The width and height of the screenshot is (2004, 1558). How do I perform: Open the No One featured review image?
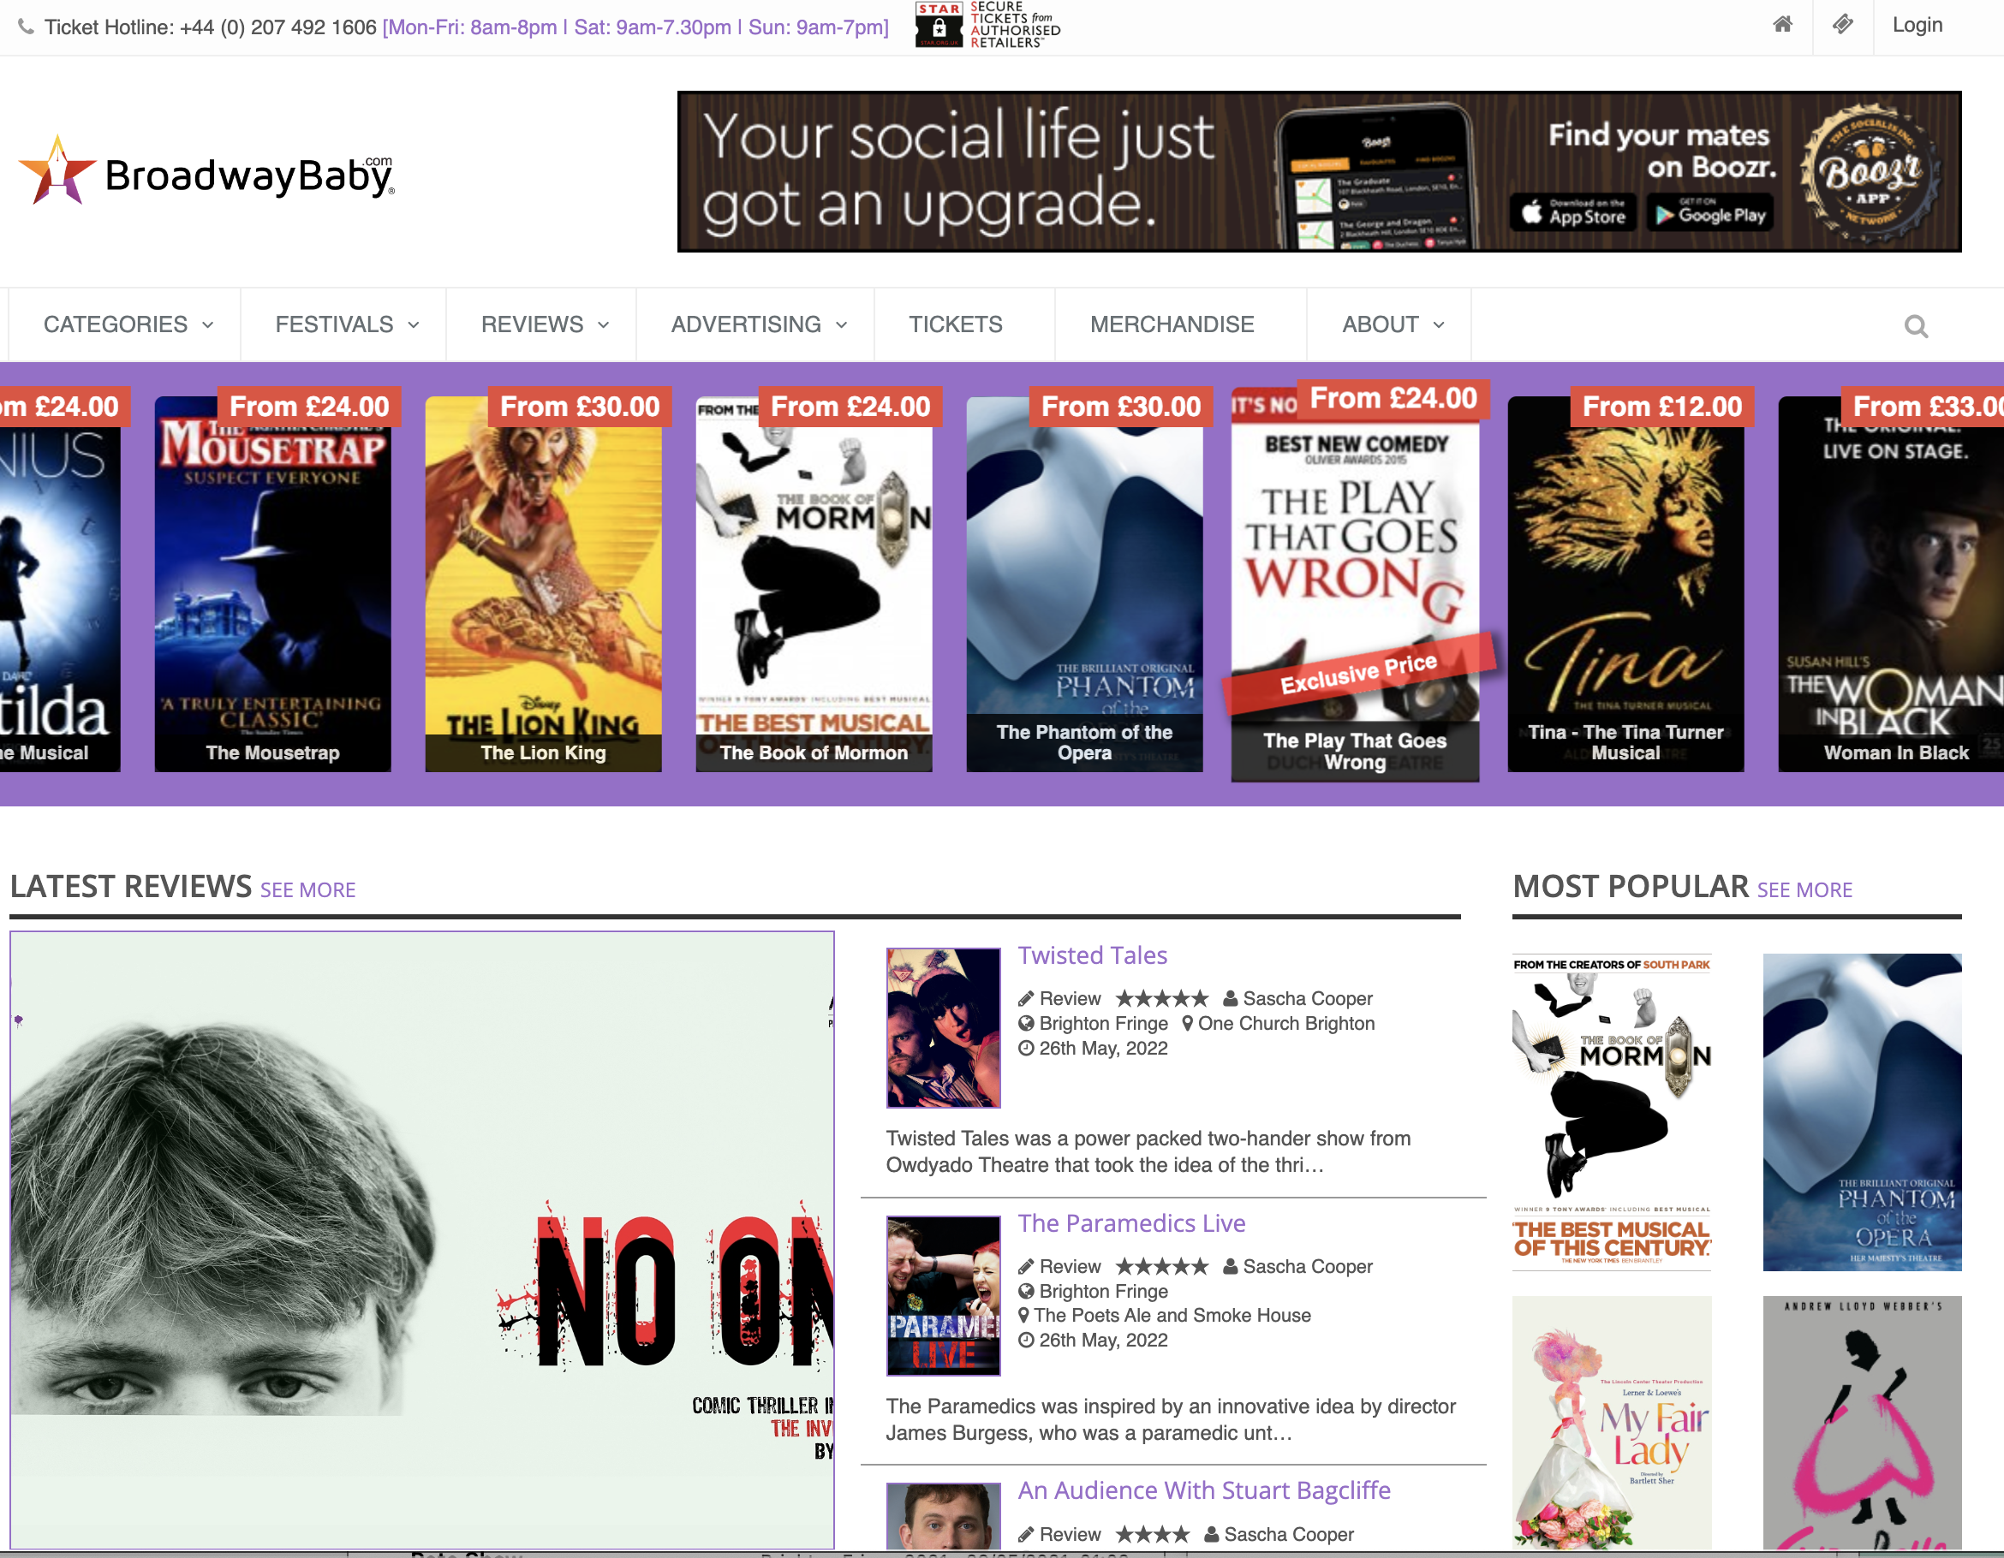[x=422, y=1240]
